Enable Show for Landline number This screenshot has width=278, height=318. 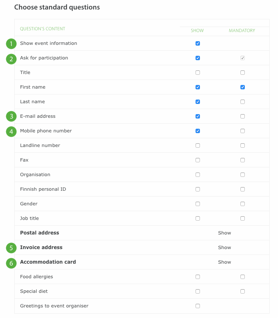point(197,145)
